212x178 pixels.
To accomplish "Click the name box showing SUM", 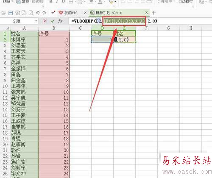I will coord(17,21).
